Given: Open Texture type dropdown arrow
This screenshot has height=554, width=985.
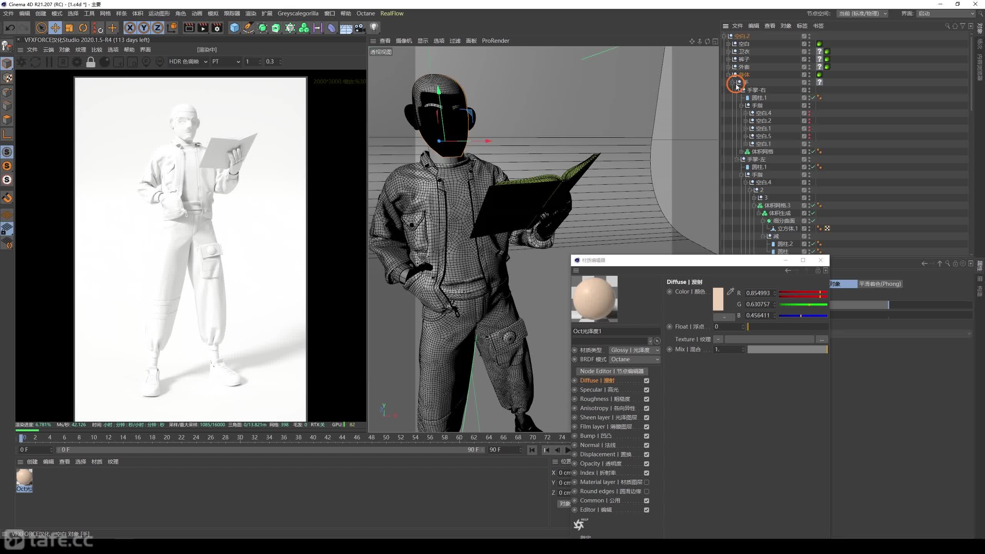Looking at the screenshot, I should pyautogui.click(x=718, y=339).
